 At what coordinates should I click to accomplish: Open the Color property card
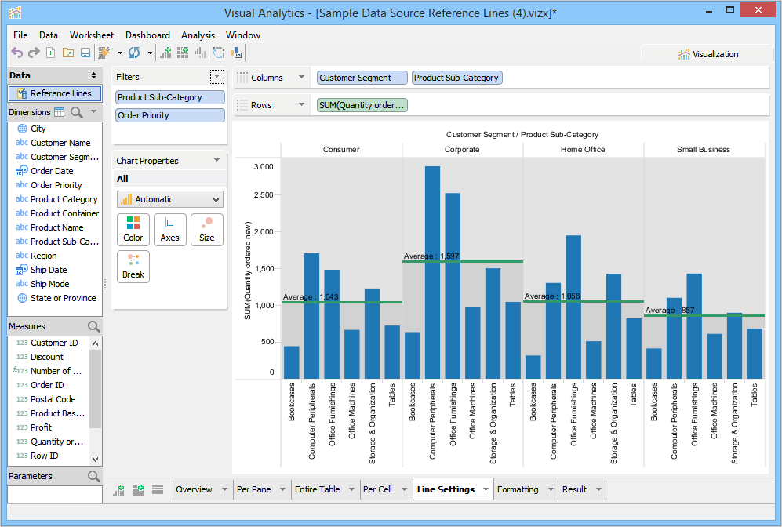point(133,229)
